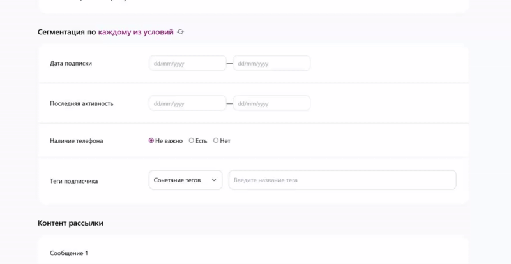Image resolution: width=511 pixels, height=264 pixels.
Task: Open the 'каждому из условий' condition link
Action: [135, 33]
